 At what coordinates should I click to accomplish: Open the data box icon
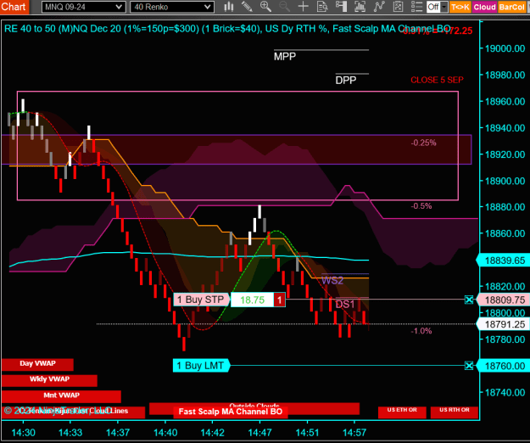click(x=322, y=7)
